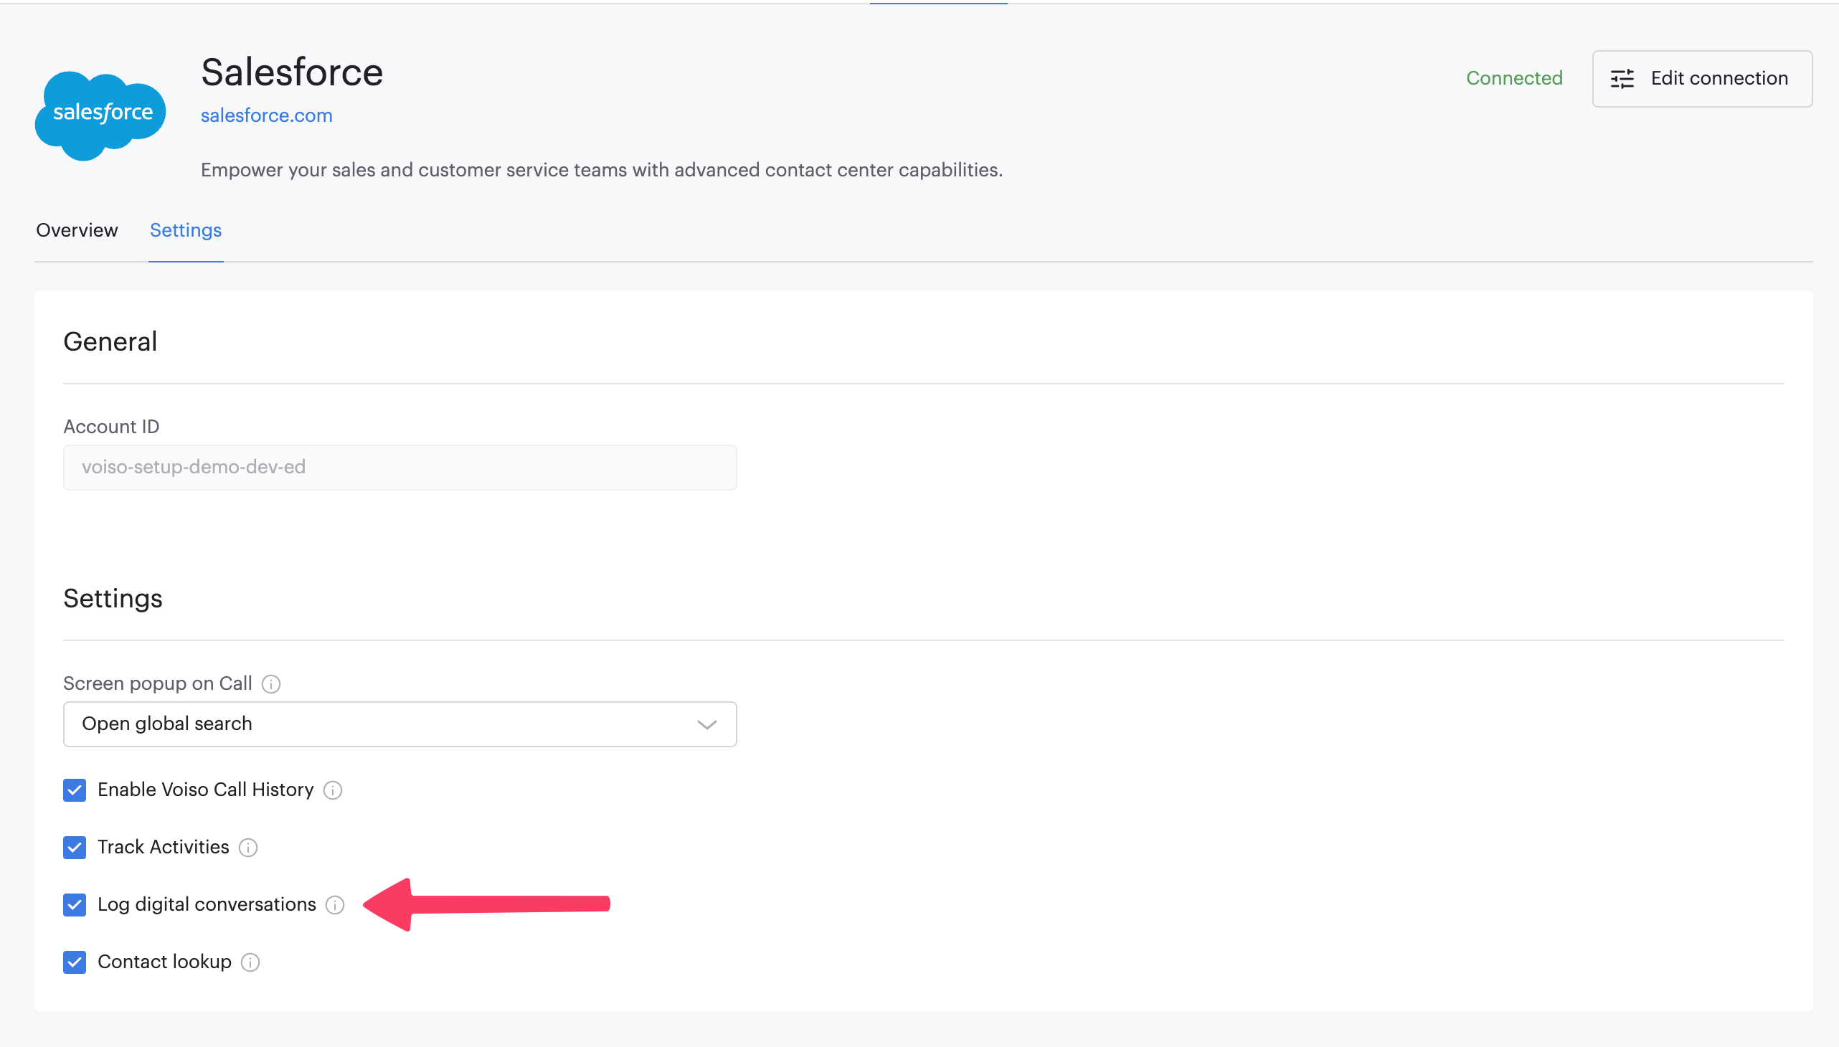This screenshot has height=1047, width=1839.
Task: Show info for Screen popup on Call
Action: (271, 684)
